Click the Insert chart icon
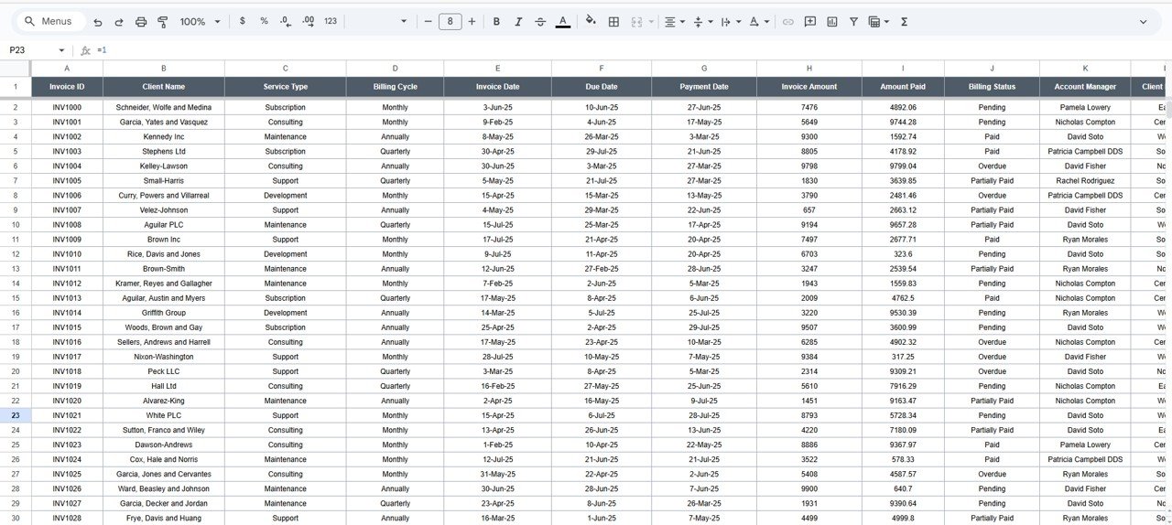The height and width of the screenshot is (525, 1172). 832,21
